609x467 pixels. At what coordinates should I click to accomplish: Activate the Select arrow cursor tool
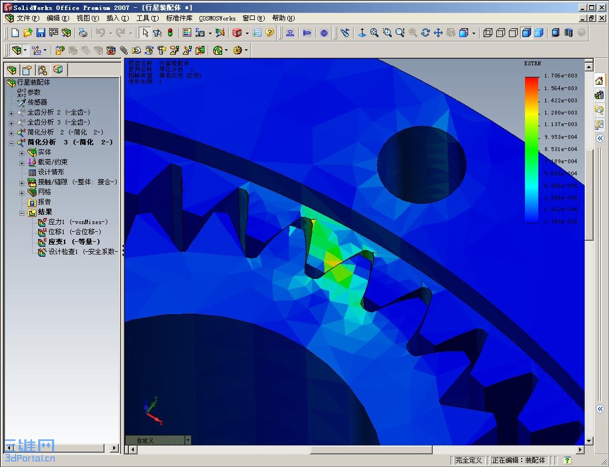coord(145,33)
